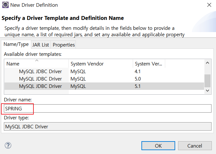The height and width of the screenshot is (154, 216).
Task: Click the templates list scroll up arrow
Action: pos(207,63)
